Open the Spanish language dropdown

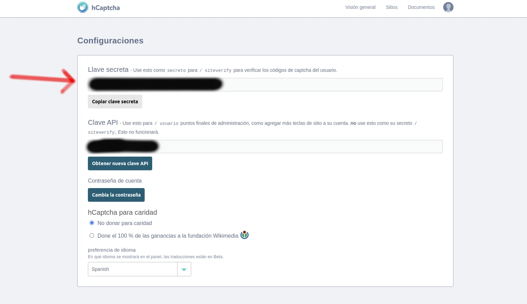pyautogui.click(x=140, y=269)
